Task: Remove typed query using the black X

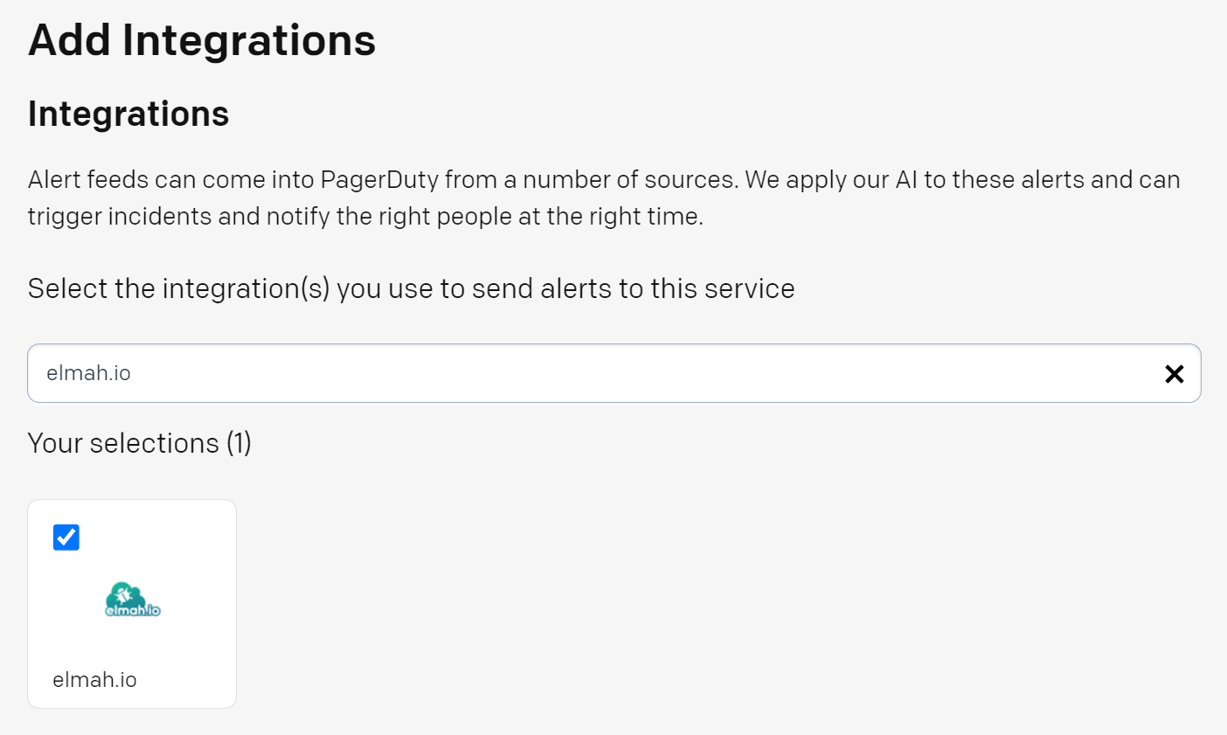Action: (1174, 374)
